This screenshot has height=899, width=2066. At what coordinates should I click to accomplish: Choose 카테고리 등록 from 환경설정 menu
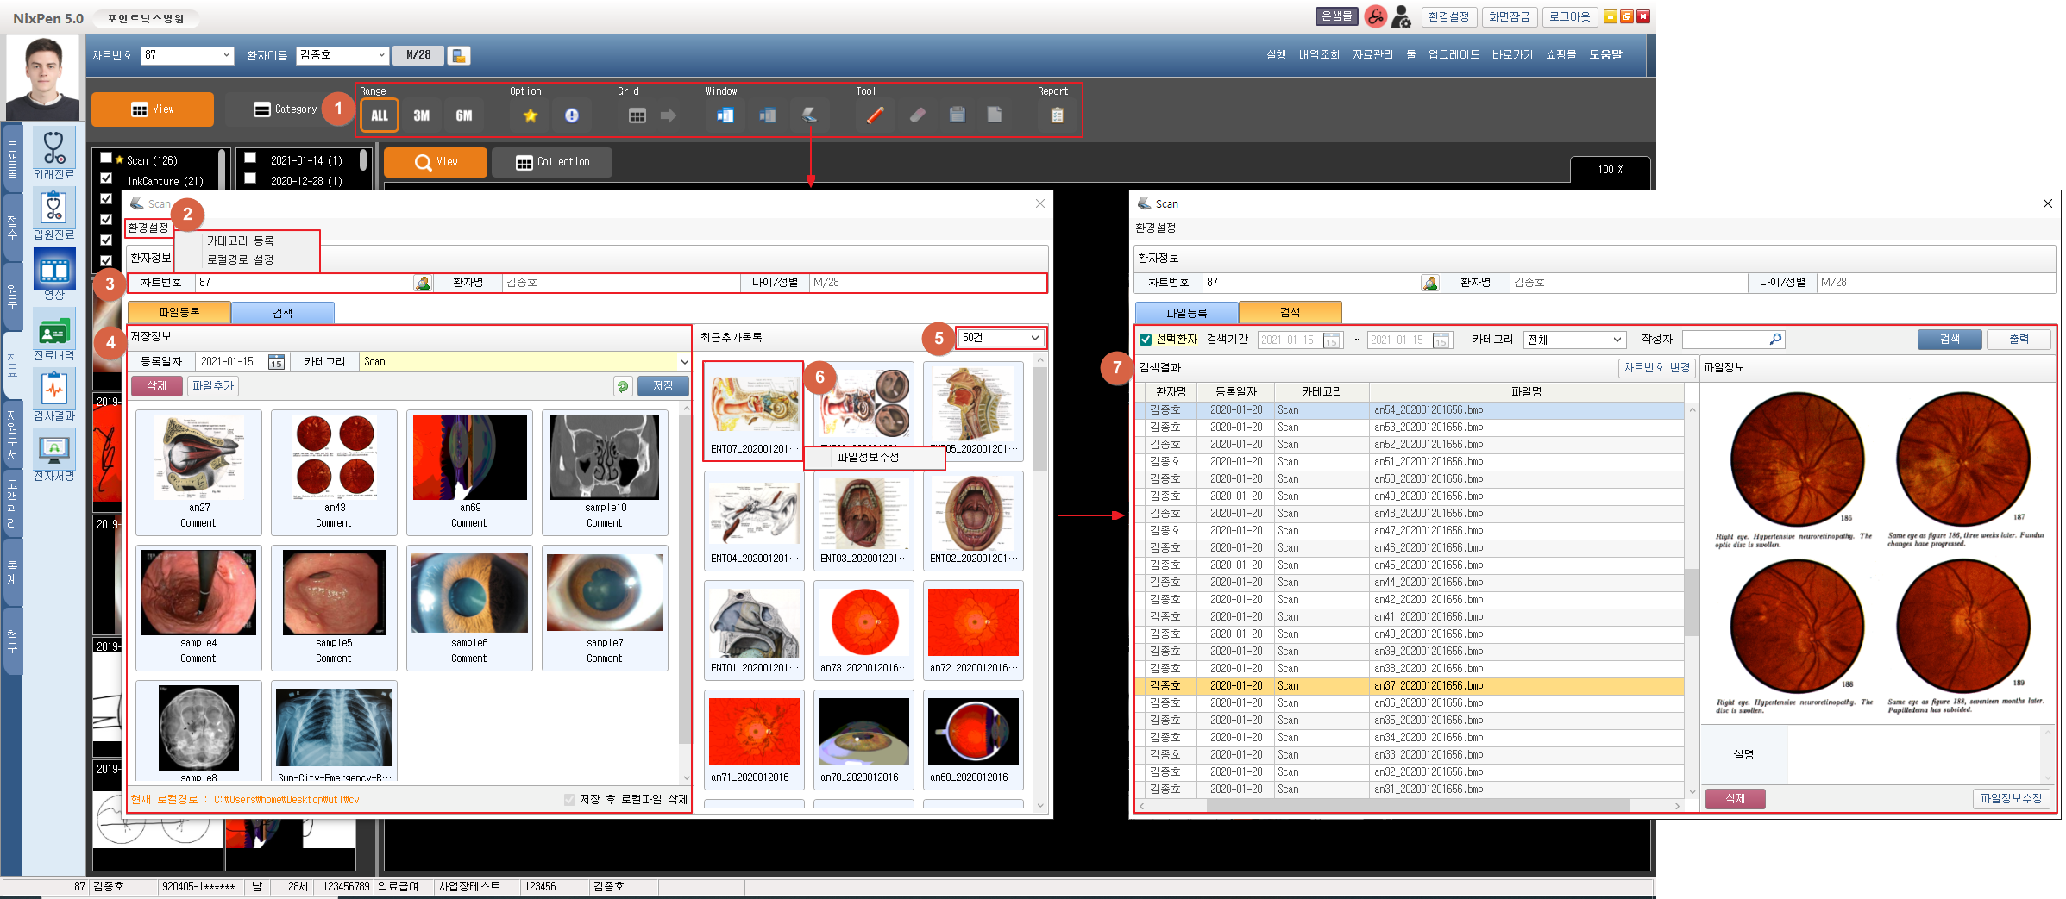point(240,241)
